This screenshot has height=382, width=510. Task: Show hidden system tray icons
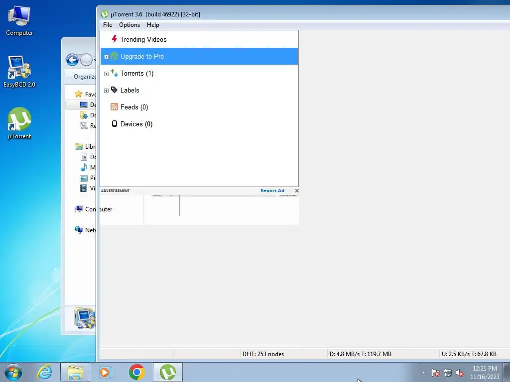coord(423,373)
